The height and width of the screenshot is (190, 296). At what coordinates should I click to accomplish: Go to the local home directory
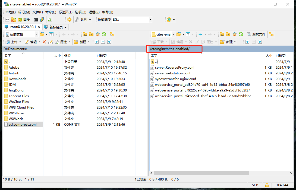97,34
